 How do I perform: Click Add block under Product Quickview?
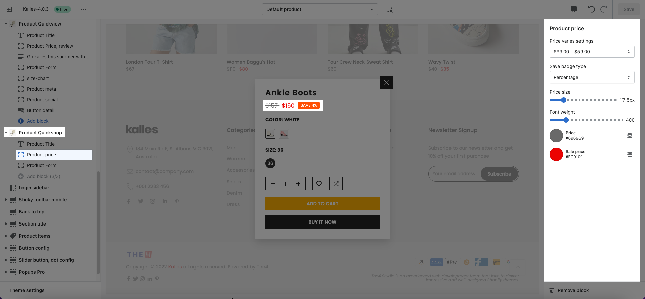38,121
